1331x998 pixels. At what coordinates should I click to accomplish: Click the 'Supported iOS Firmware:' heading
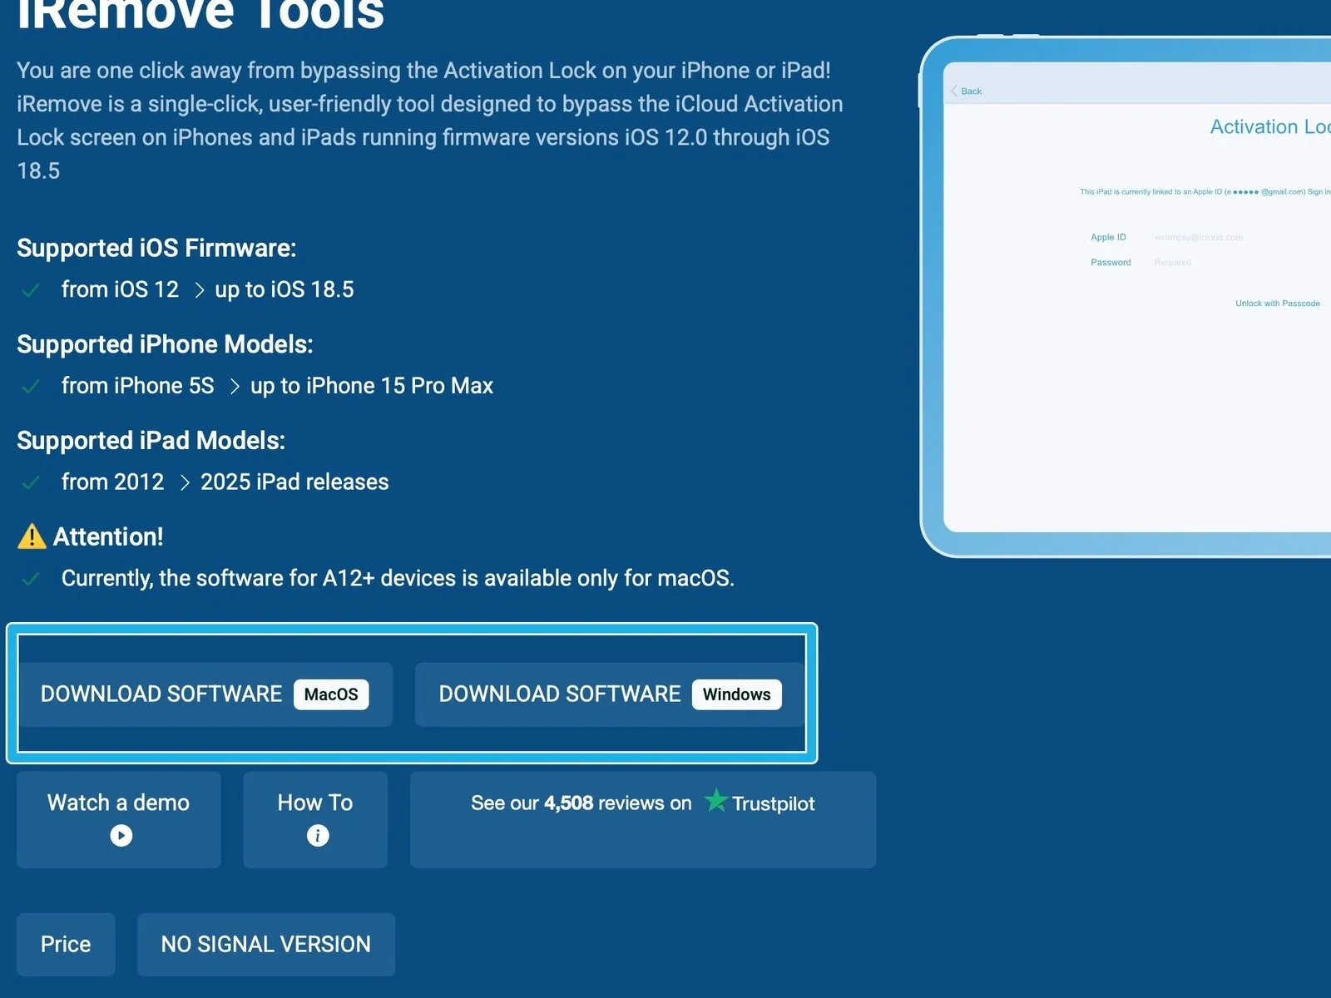156,248
